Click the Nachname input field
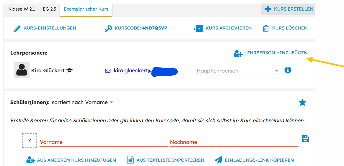This screenshot has width=344, height=166. click(x=233, y=142)
